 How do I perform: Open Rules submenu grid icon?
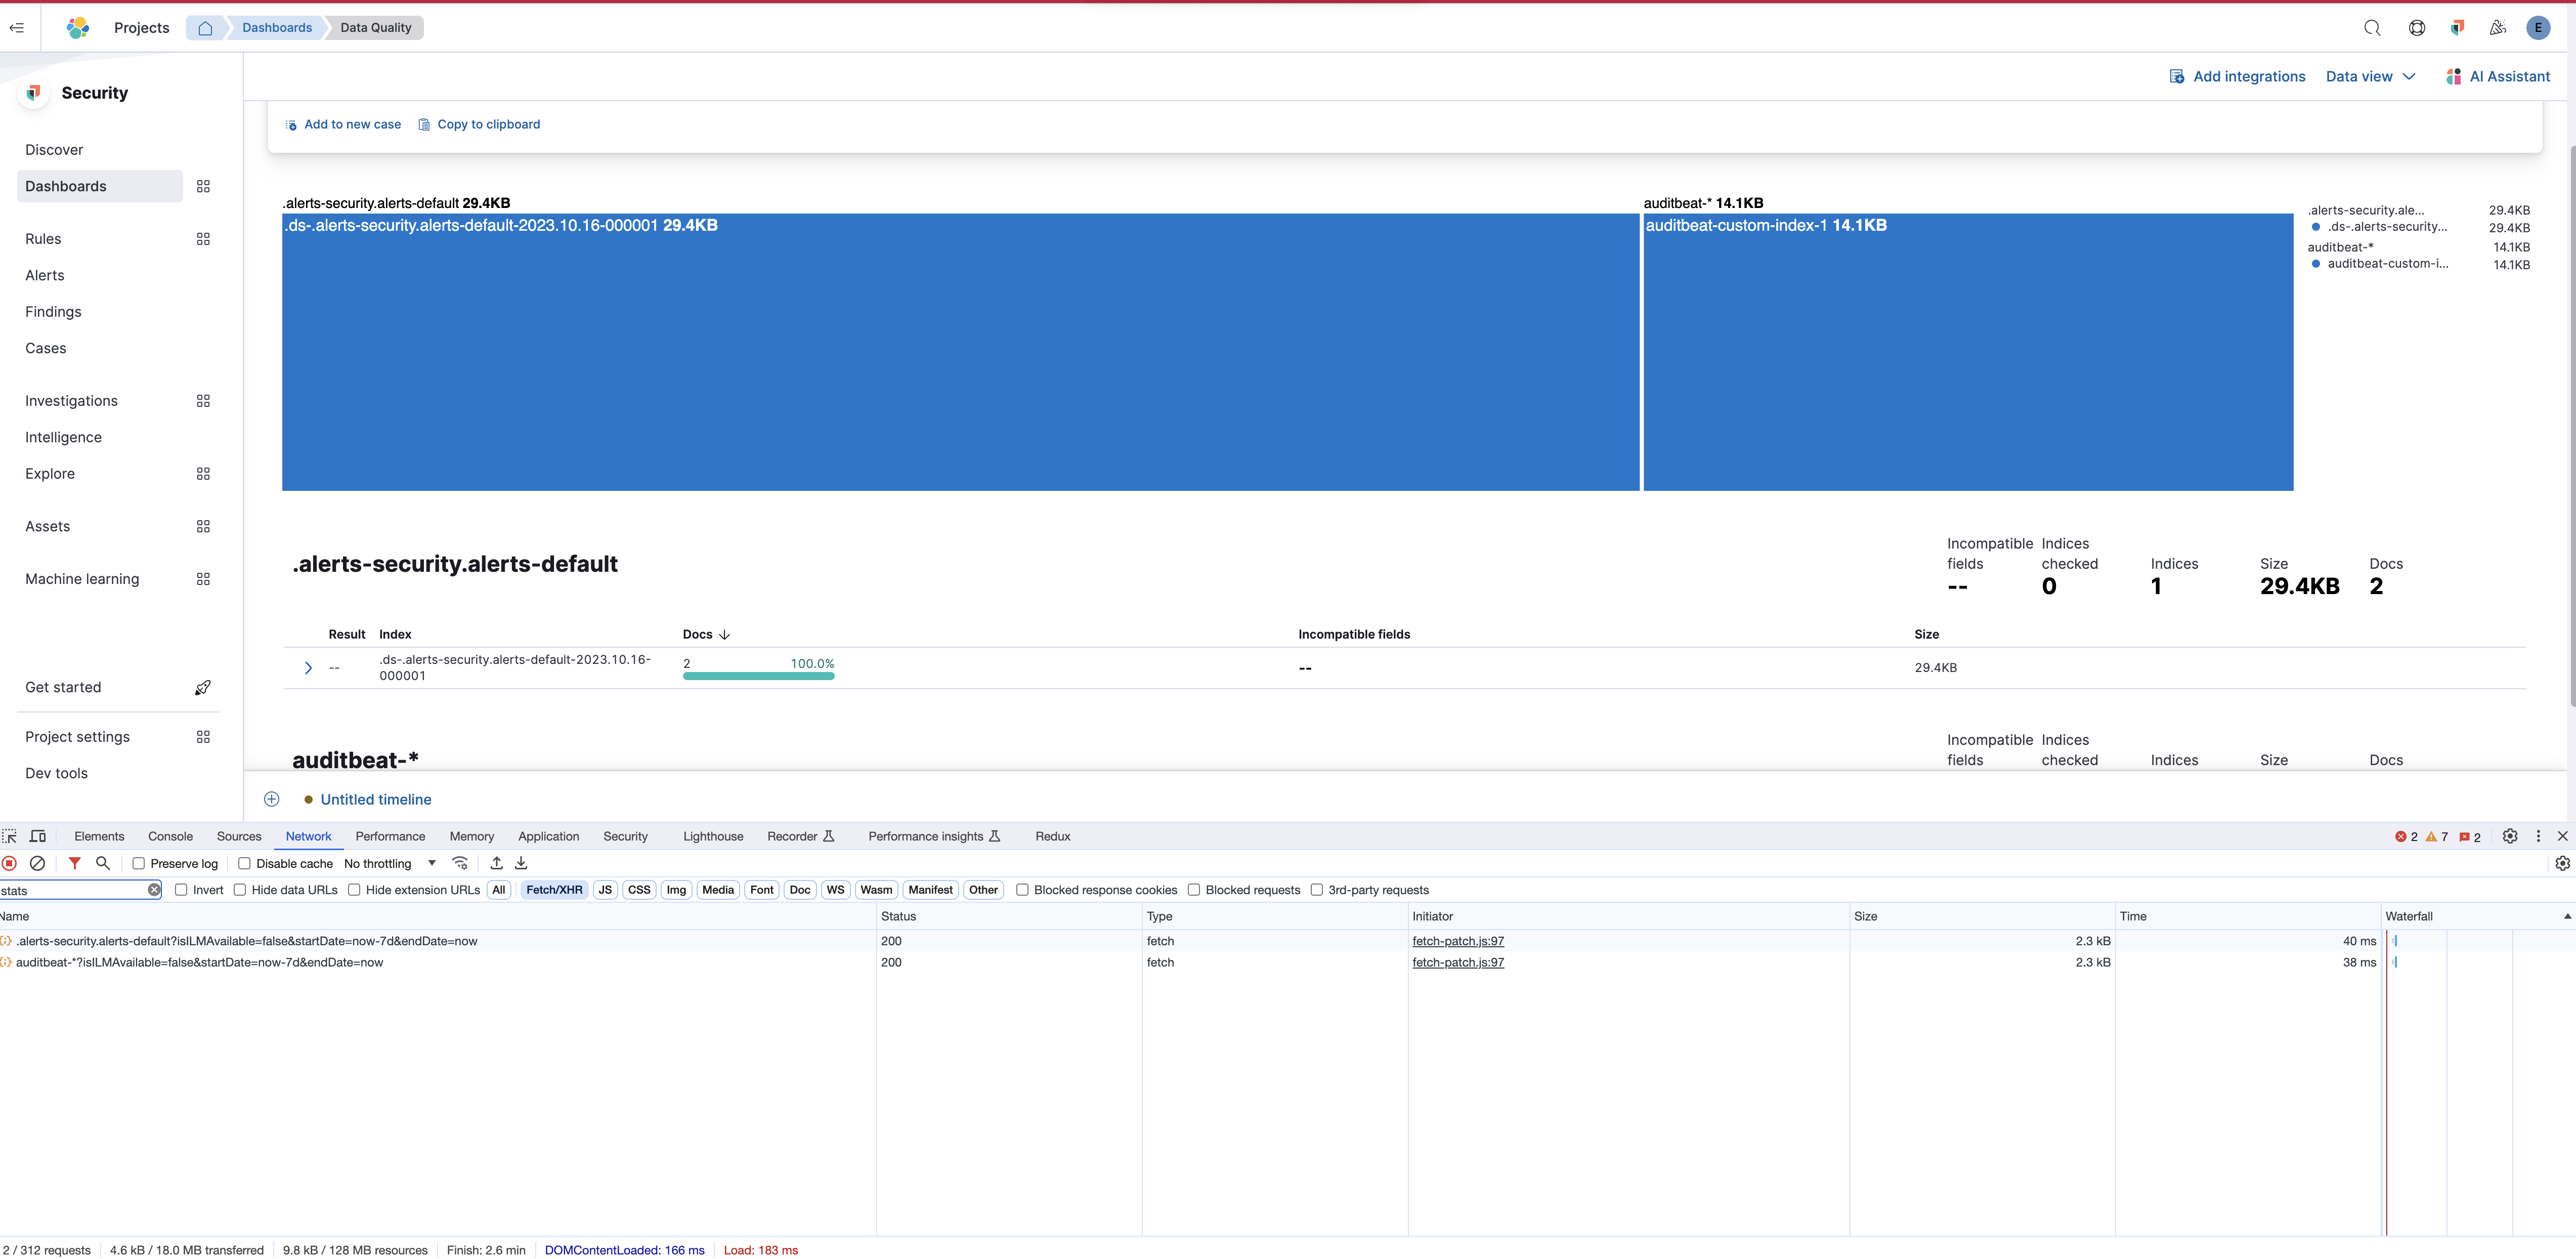203,239
